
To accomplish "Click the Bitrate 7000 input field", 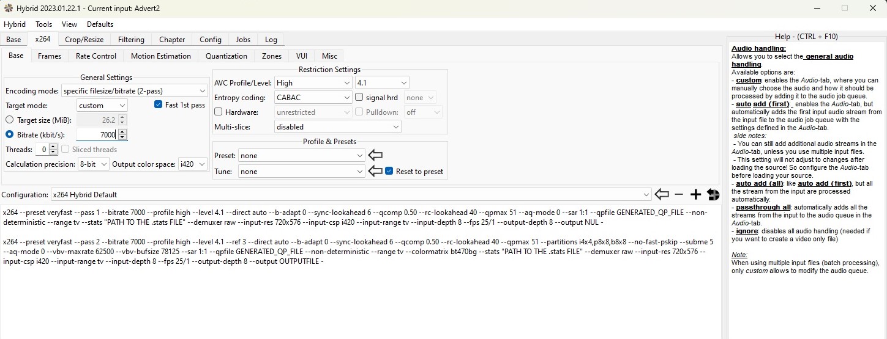I will coord(97,135).
